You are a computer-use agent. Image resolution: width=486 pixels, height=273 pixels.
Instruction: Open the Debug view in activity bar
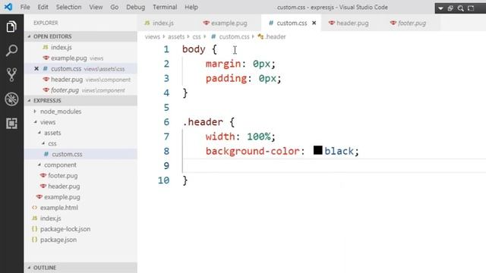click(x=11, y=99)
